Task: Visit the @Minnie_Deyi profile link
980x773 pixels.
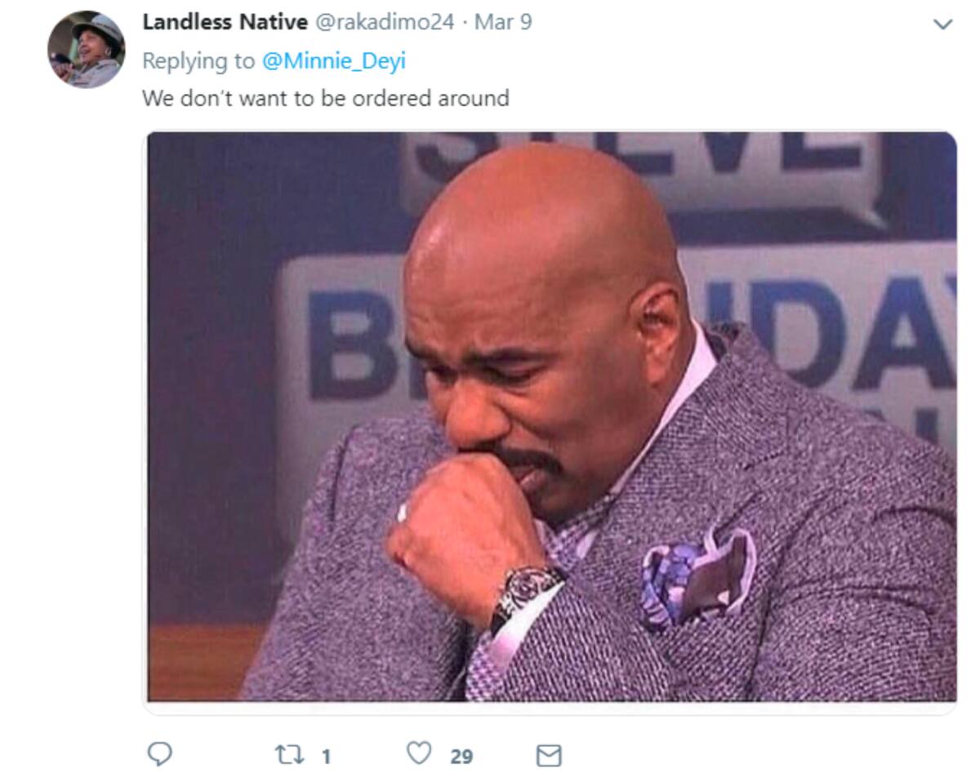Action: (333, 60)
